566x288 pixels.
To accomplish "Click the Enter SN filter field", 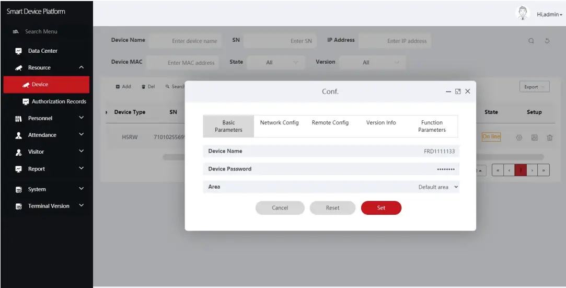I will [280, 41].
